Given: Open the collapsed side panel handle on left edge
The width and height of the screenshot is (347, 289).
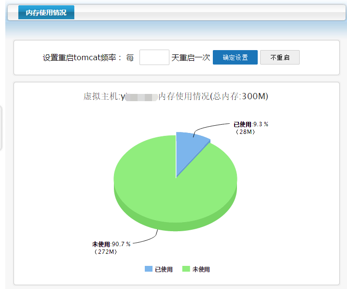Looking at the screenshot, I should pyautogui.click(x=1, y=128).
